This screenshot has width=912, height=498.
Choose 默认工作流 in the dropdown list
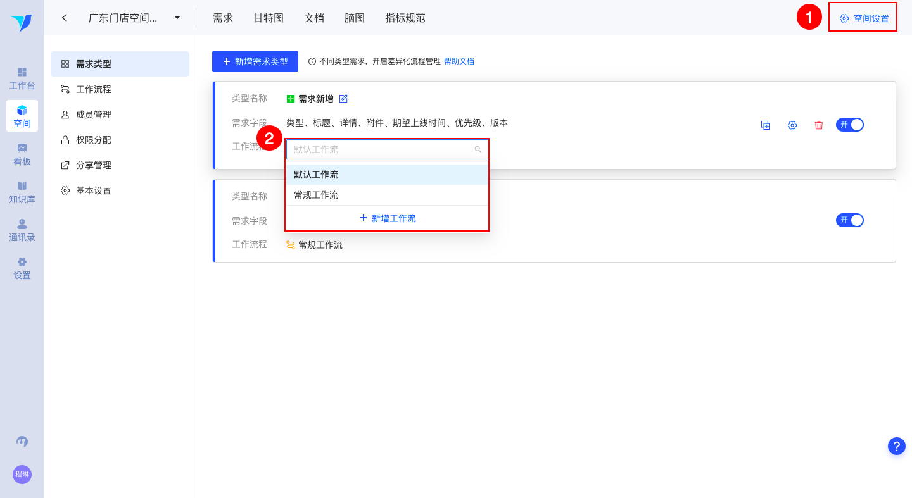click(x=316, y=175)
